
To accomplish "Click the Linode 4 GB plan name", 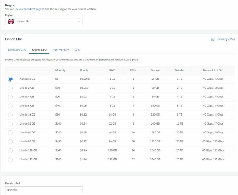I will 27,97.
